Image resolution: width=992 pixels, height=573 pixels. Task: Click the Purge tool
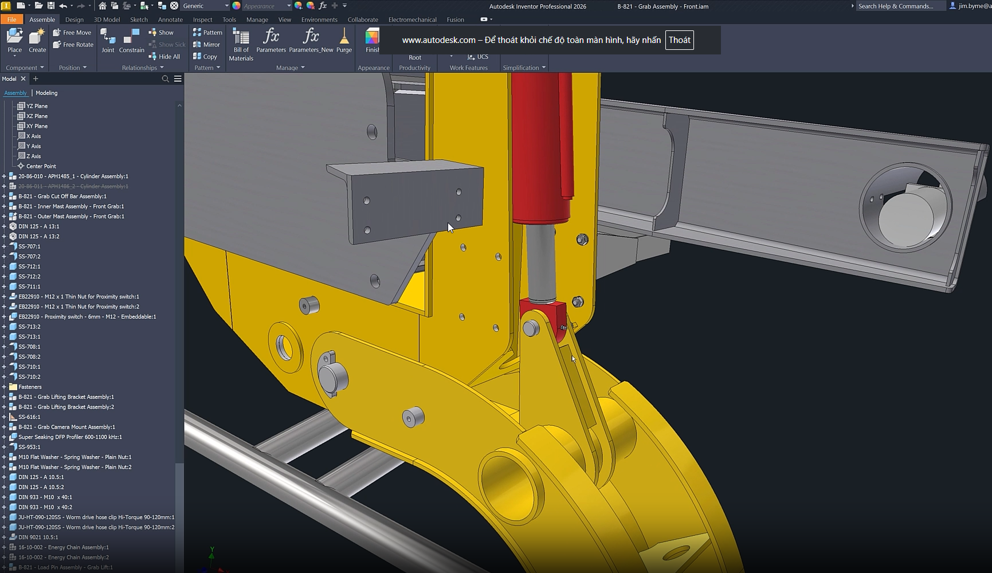(x=344, y=41)
